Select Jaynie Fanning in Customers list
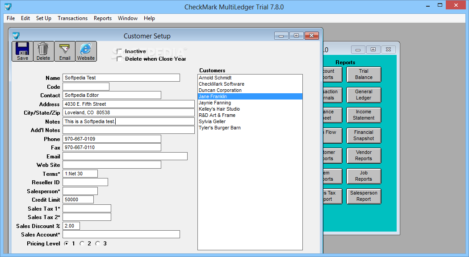 [x=250, y=103]
